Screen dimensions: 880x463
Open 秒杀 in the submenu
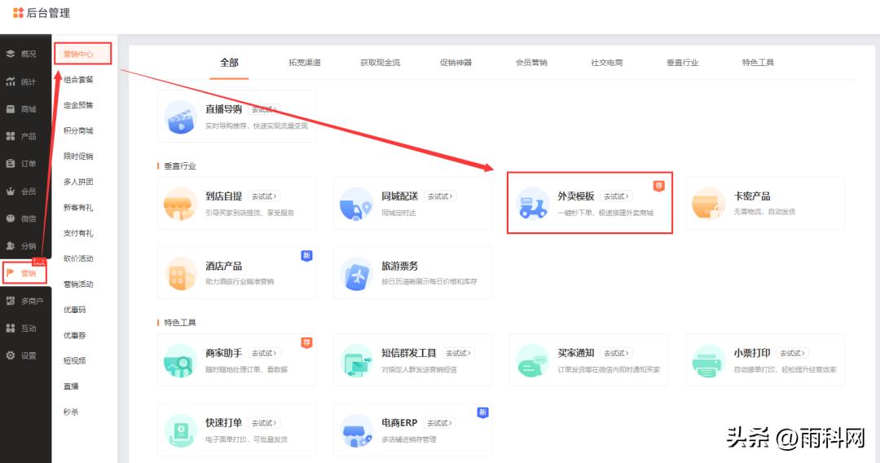pos(71,412)
